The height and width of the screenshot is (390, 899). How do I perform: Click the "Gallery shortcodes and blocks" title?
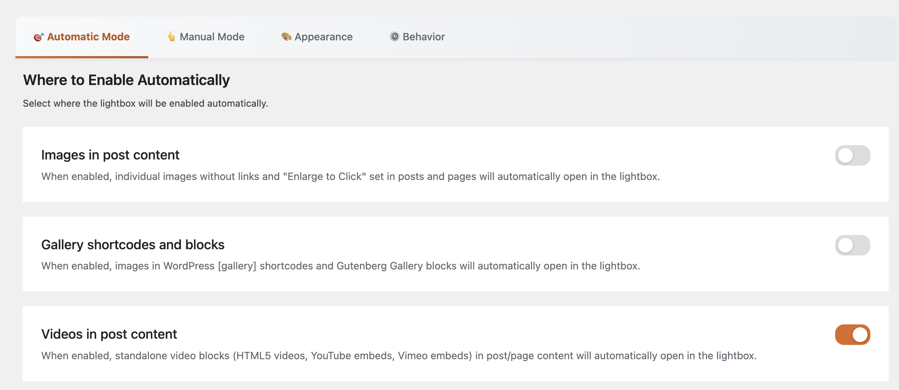point(133,244)
